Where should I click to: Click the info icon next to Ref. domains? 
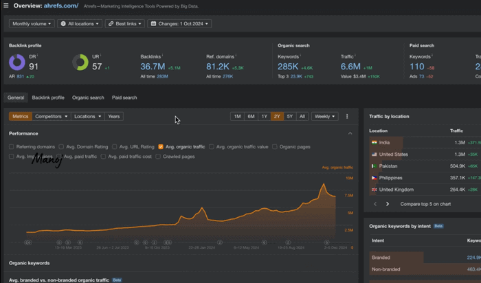pos(236,56)
